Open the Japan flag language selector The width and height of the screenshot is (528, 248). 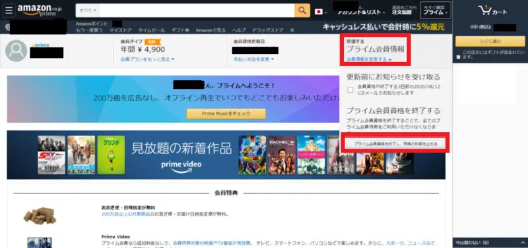pyautogui.click(x=321, y=12)
